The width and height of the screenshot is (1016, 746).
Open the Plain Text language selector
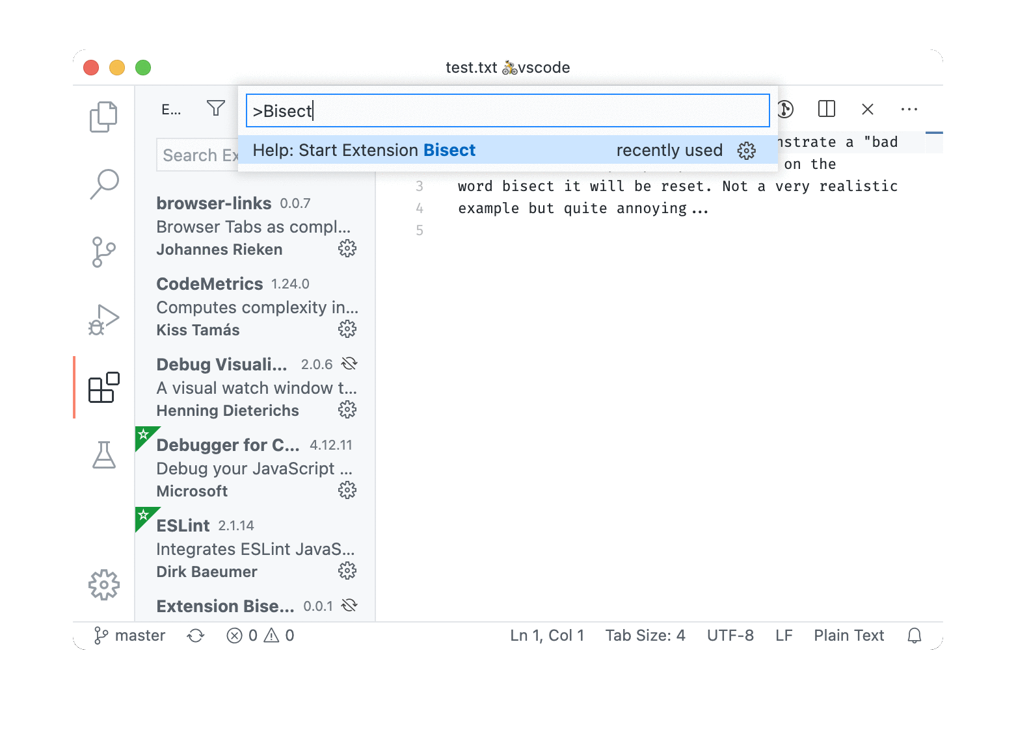pyautogui.click(x=849, y=635)
